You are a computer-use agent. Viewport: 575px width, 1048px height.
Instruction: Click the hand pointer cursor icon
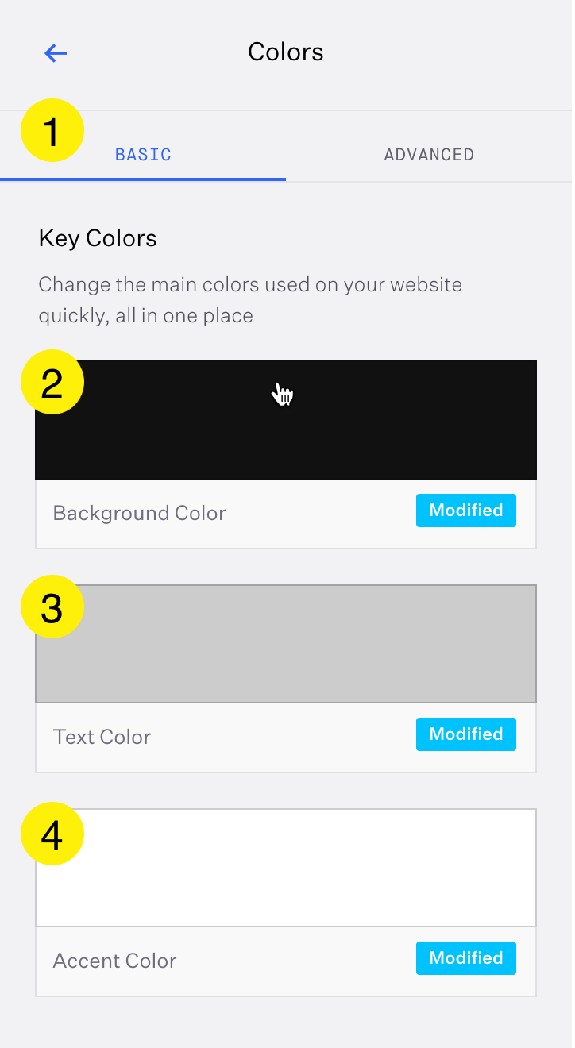click(x=283, y=394)
